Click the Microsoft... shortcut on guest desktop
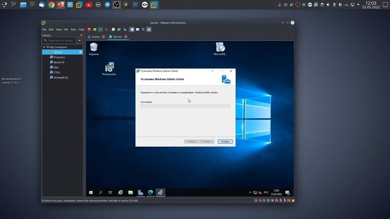Screen dimensions: 390x219 [x=220, y=49]
